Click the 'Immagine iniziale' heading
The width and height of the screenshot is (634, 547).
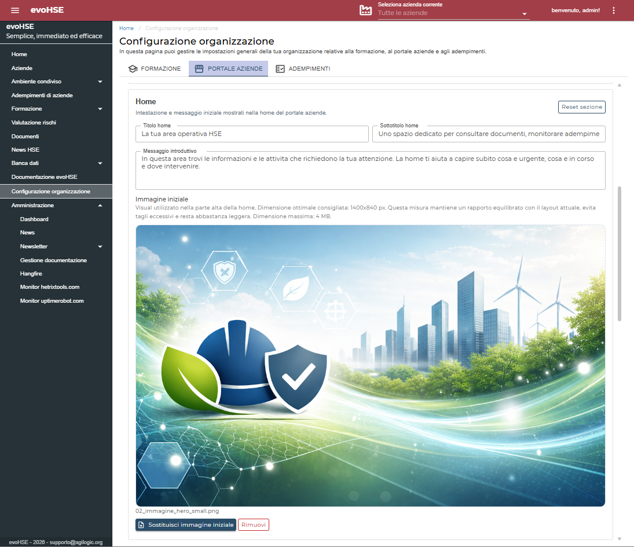point(162,199)
